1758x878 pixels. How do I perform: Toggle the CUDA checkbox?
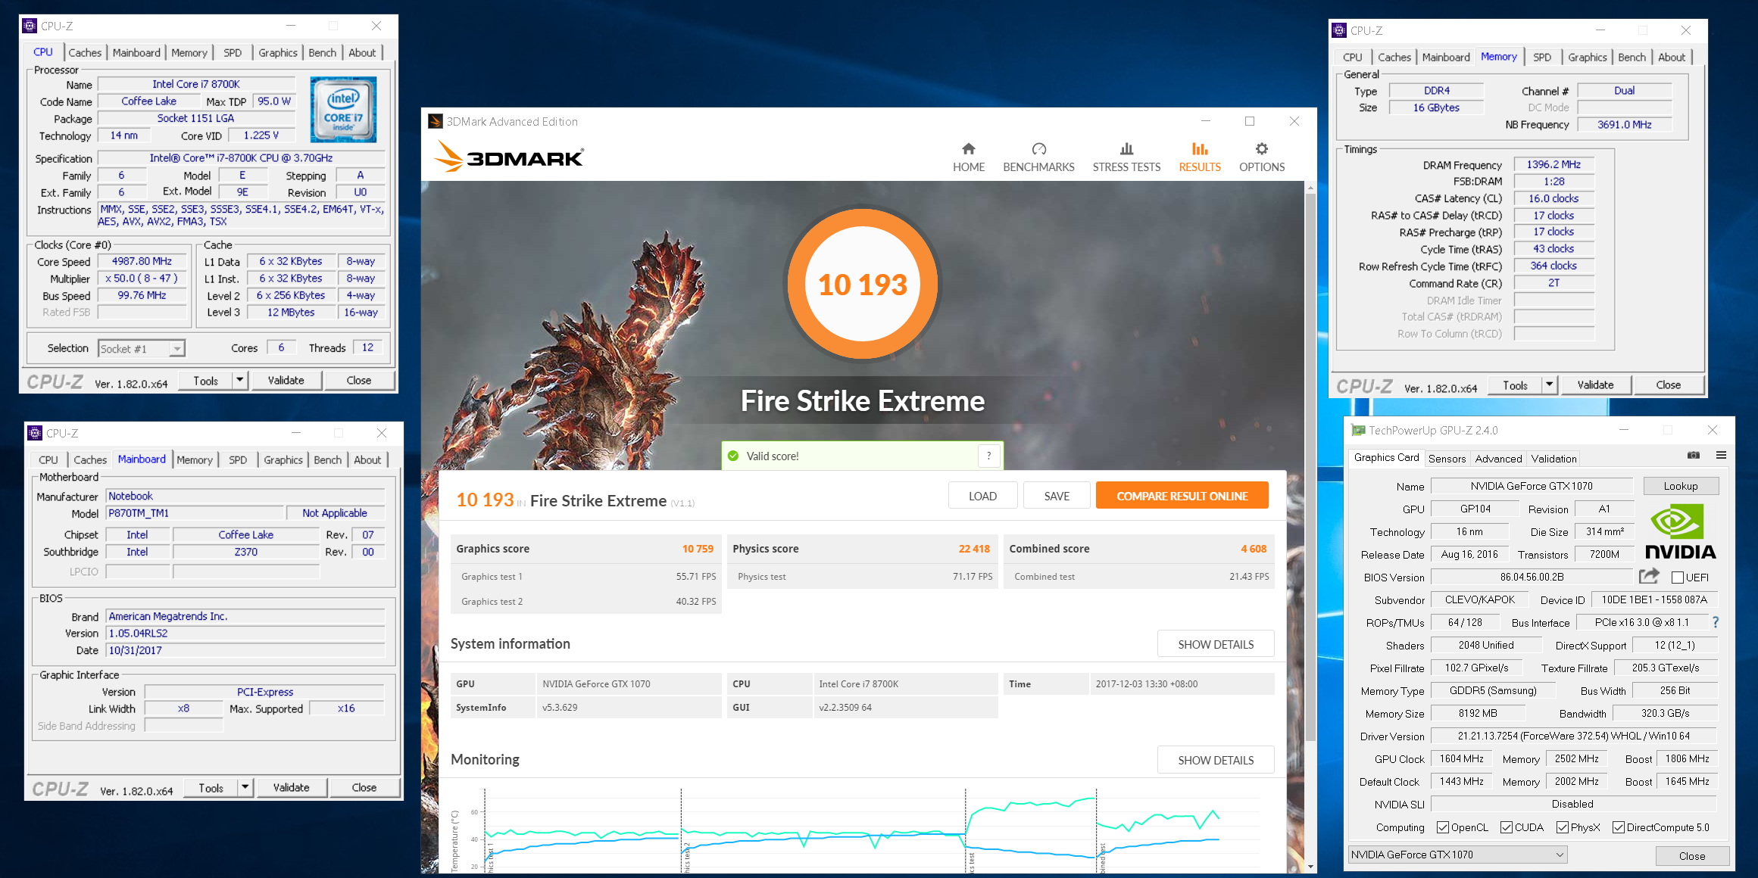pyautogui.click(x=1507, y=827)
